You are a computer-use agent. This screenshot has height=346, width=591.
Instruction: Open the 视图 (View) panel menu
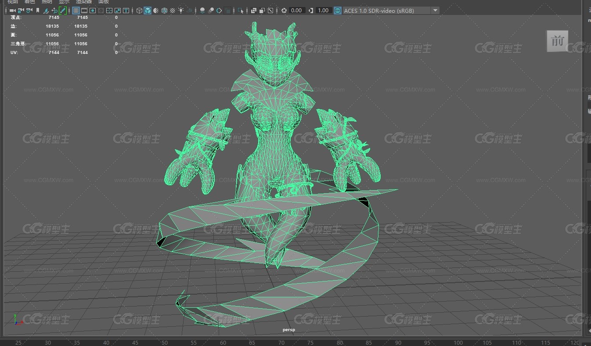tap(12, 2)
